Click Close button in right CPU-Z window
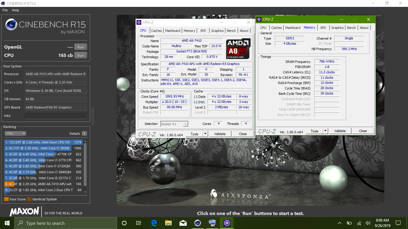Viewport: 408px width, 229px height. pos(363,131)
